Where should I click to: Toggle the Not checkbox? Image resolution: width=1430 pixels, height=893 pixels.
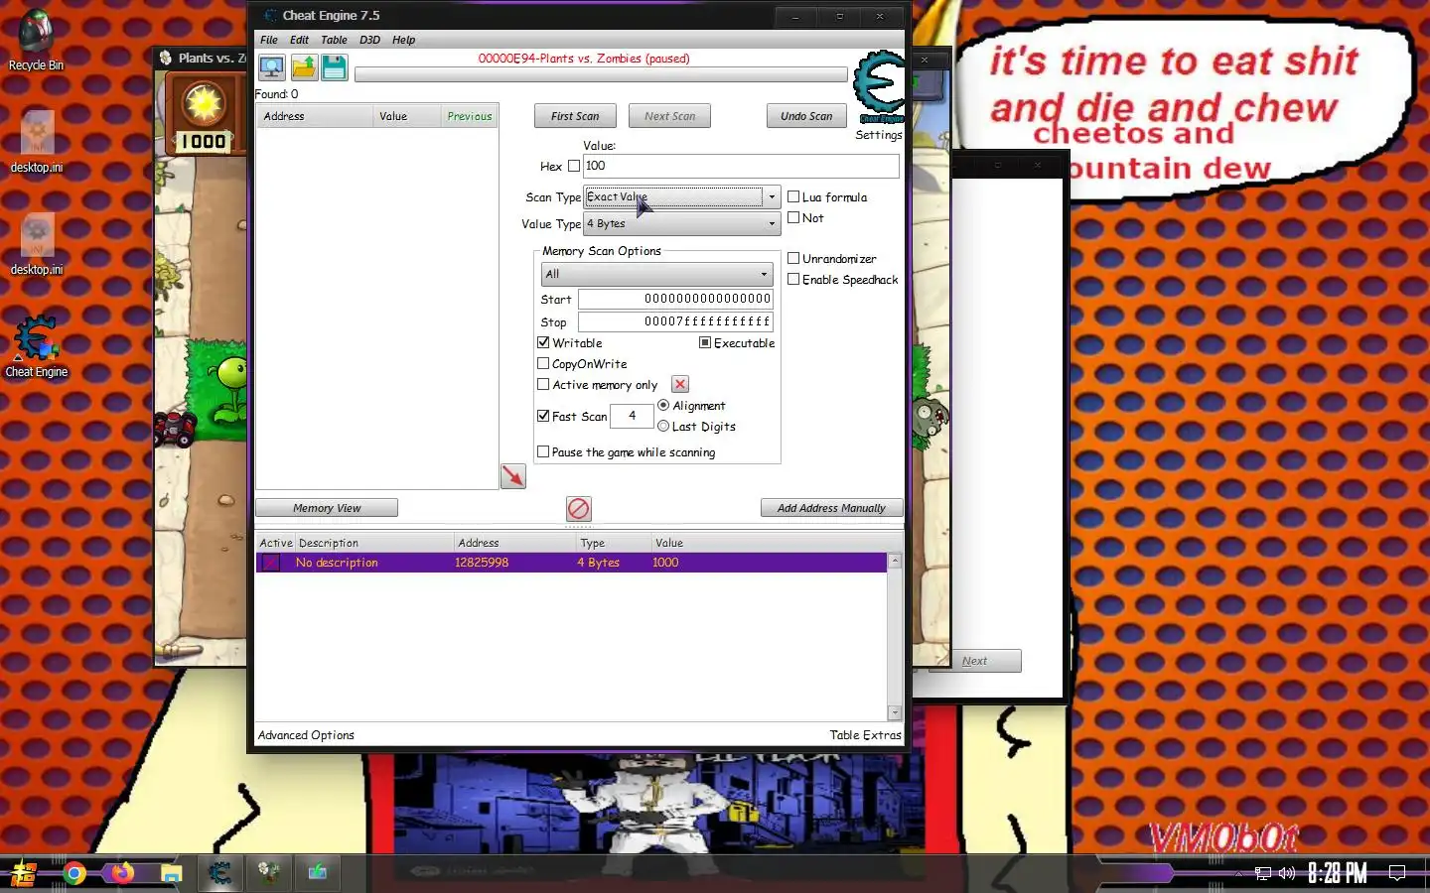793,217
